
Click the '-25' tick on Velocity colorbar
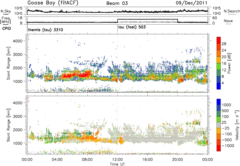click(226, 128)
